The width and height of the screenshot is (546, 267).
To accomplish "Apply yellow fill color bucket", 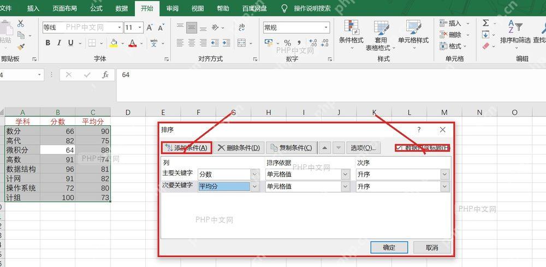I will click(x=114, y=43).
